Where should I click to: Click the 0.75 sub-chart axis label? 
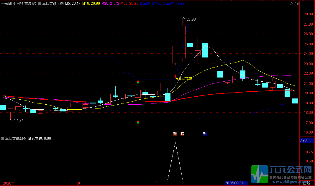click(x=309, y=152)
